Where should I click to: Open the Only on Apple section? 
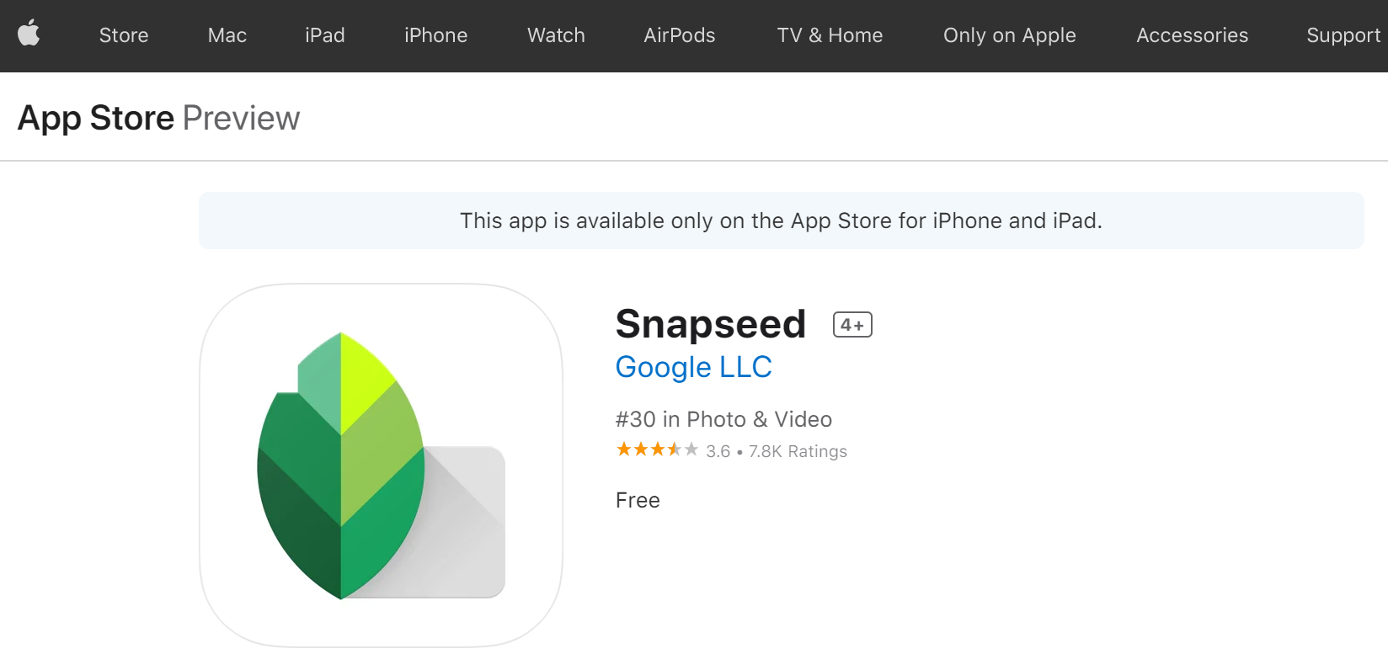point(1009,35)
